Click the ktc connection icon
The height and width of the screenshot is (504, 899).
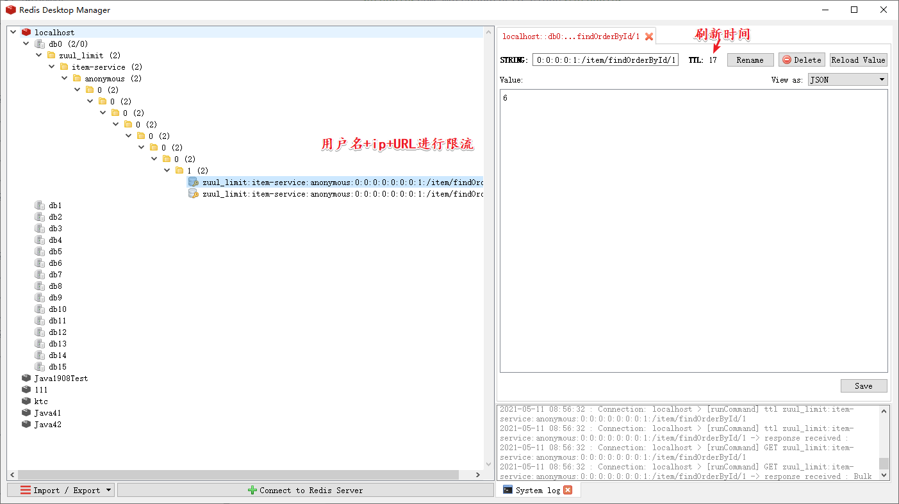click(x=26, y=401)
